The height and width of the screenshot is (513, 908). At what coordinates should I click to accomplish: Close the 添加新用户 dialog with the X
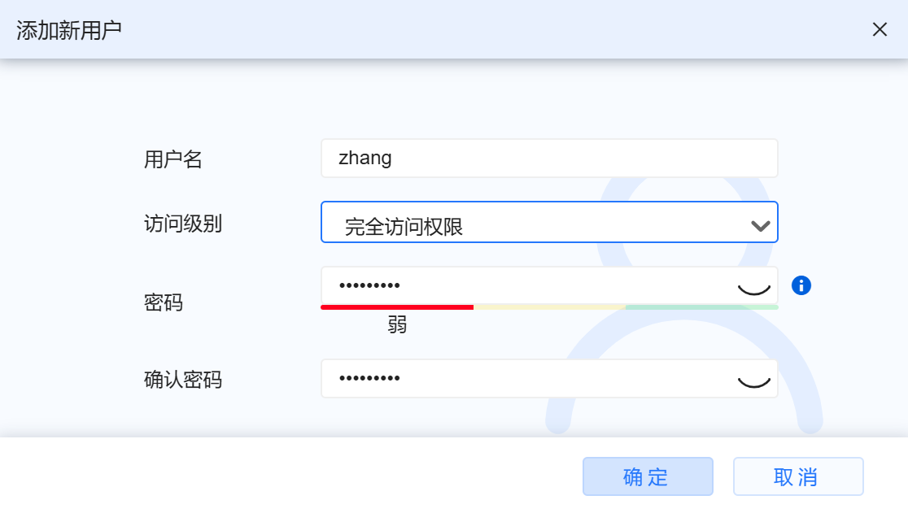click(880, 29)
